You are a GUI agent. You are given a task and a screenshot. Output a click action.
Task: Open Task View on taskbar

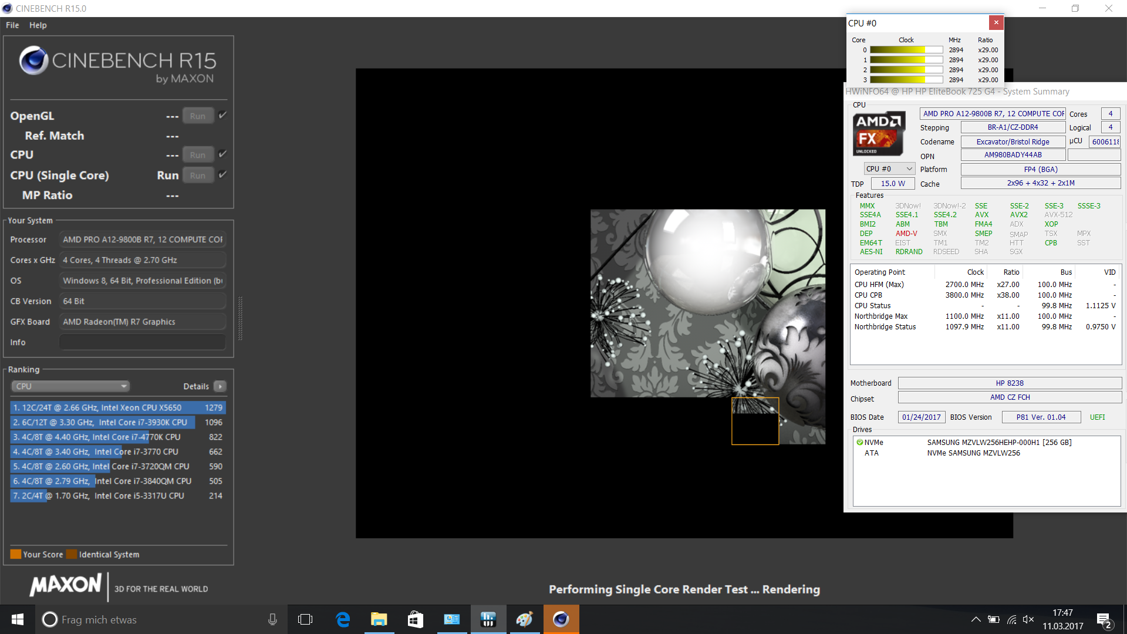(305, 619)
